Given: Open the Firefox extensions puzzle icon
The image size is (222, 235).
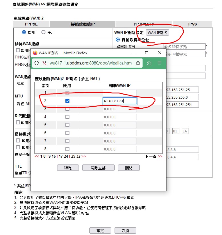Looking at the screenshot, I should [x=149, y=63].
